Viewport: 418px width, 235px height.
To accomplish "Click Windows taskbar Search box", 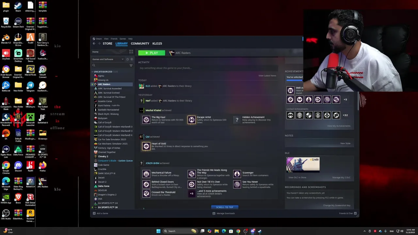I will tap(180, 231).
